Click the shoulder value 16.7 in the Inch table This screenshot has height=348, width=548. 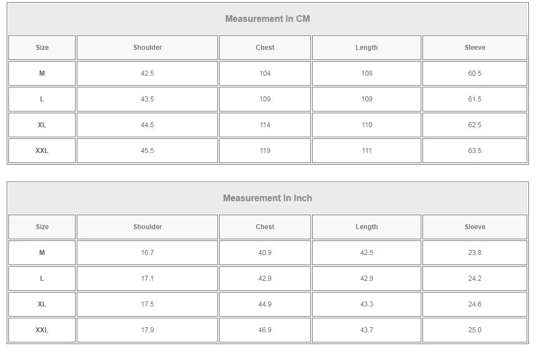click(147, 253)
